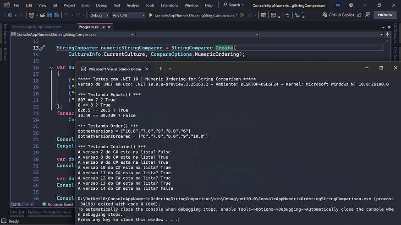Image resolution: width=401 pixels, height=225 pixels.
Task: Toggle pin on Program.cs tab
Action: [x=103, y=27]
